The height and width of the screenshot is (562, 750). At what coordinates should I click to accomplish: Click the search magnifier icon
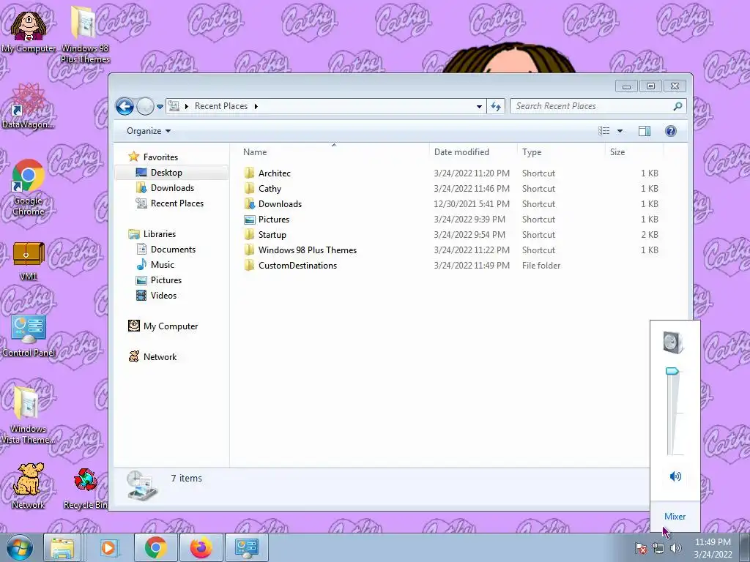[x=677, y=106]
